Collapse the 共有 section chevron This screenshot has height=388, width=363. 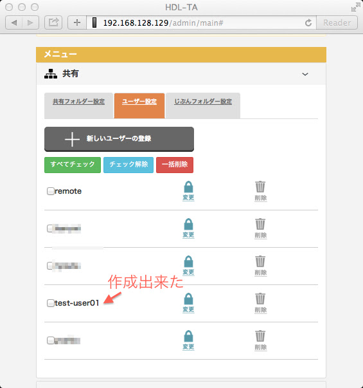tap(305, 74)
